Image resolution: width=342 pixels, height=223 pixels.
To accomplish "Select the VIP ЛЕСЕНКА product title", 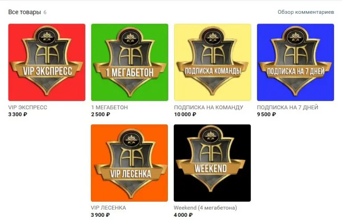I will coord(108,208).
